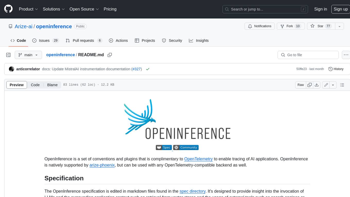Copy the README.md file path

[110, 55]
